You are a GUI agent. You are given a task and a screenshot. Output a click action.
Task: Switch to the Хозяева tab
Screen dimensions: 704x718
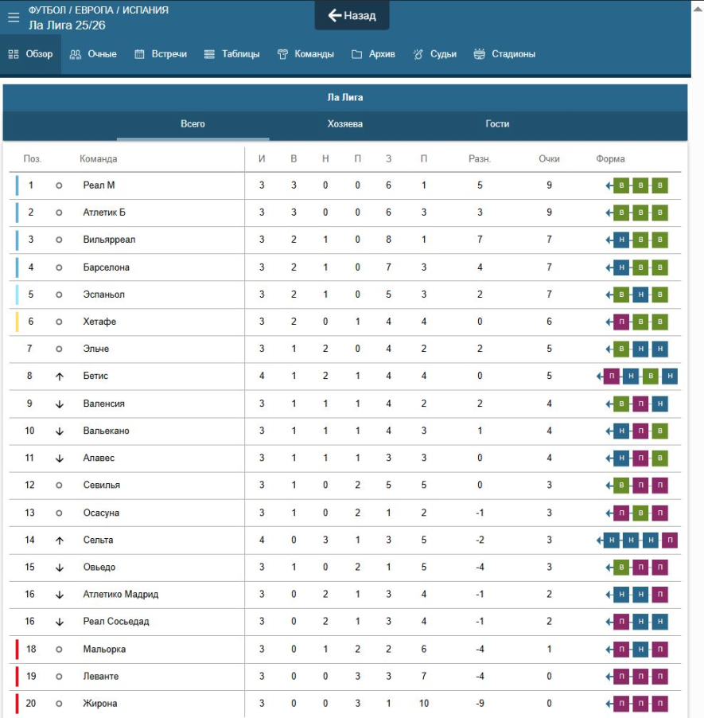[x=345, y=124]
